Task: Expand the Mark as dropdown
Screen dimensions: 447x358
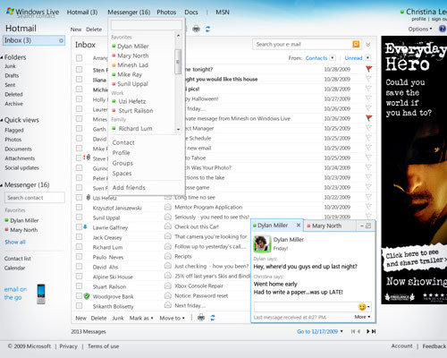Action: tap(141, 318)
